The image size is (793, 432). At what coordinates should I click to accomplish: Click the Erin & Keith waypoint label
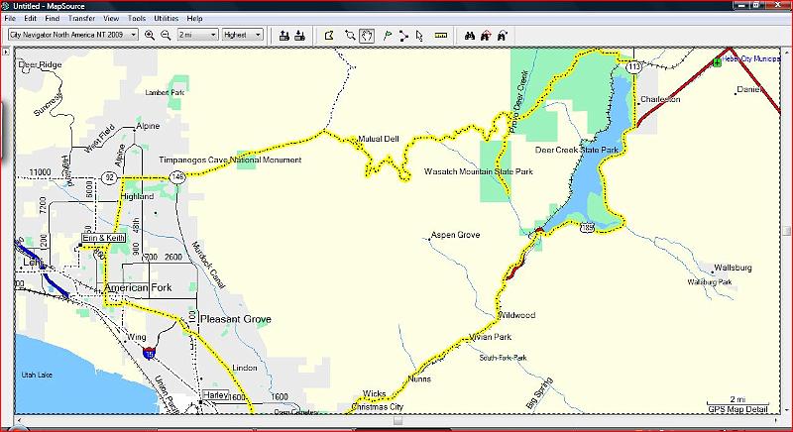click(104, 238)
